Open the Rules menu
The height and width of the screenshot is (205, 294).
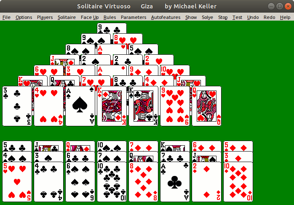coord(110,17)
